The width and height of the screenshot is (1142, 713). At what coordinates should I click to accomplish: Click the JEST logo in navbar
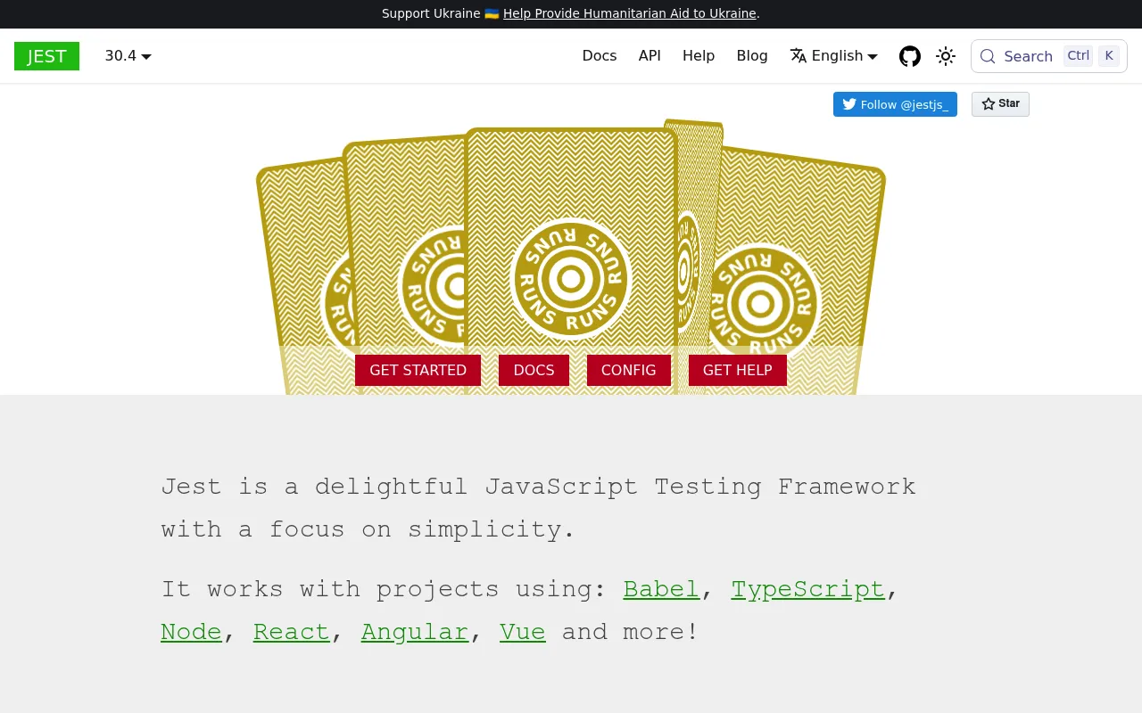tap(46, 56)
